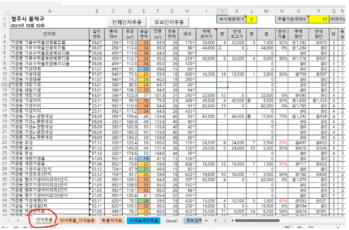
Task: Select column A header
Action: (49, 11)
